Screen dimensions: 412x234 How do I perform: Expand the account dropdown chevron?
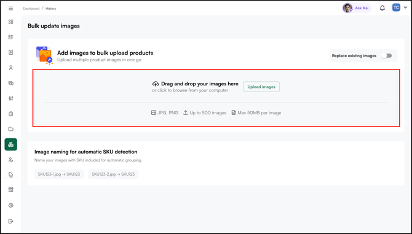point(405,7)
